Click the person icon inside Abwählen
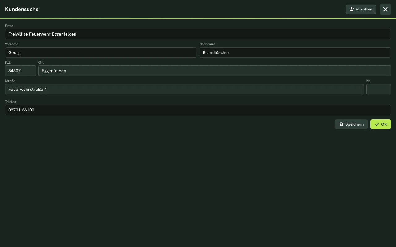 click(x=352, y=9)
